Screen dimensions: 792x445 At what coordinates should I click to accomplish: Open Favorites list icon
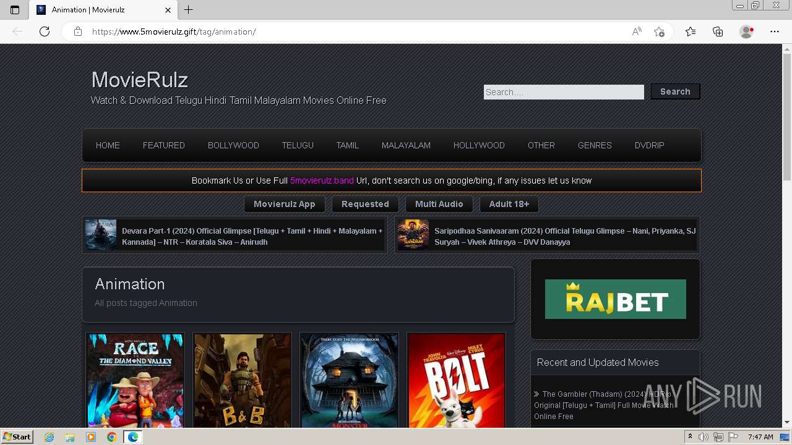coord(691,32)
